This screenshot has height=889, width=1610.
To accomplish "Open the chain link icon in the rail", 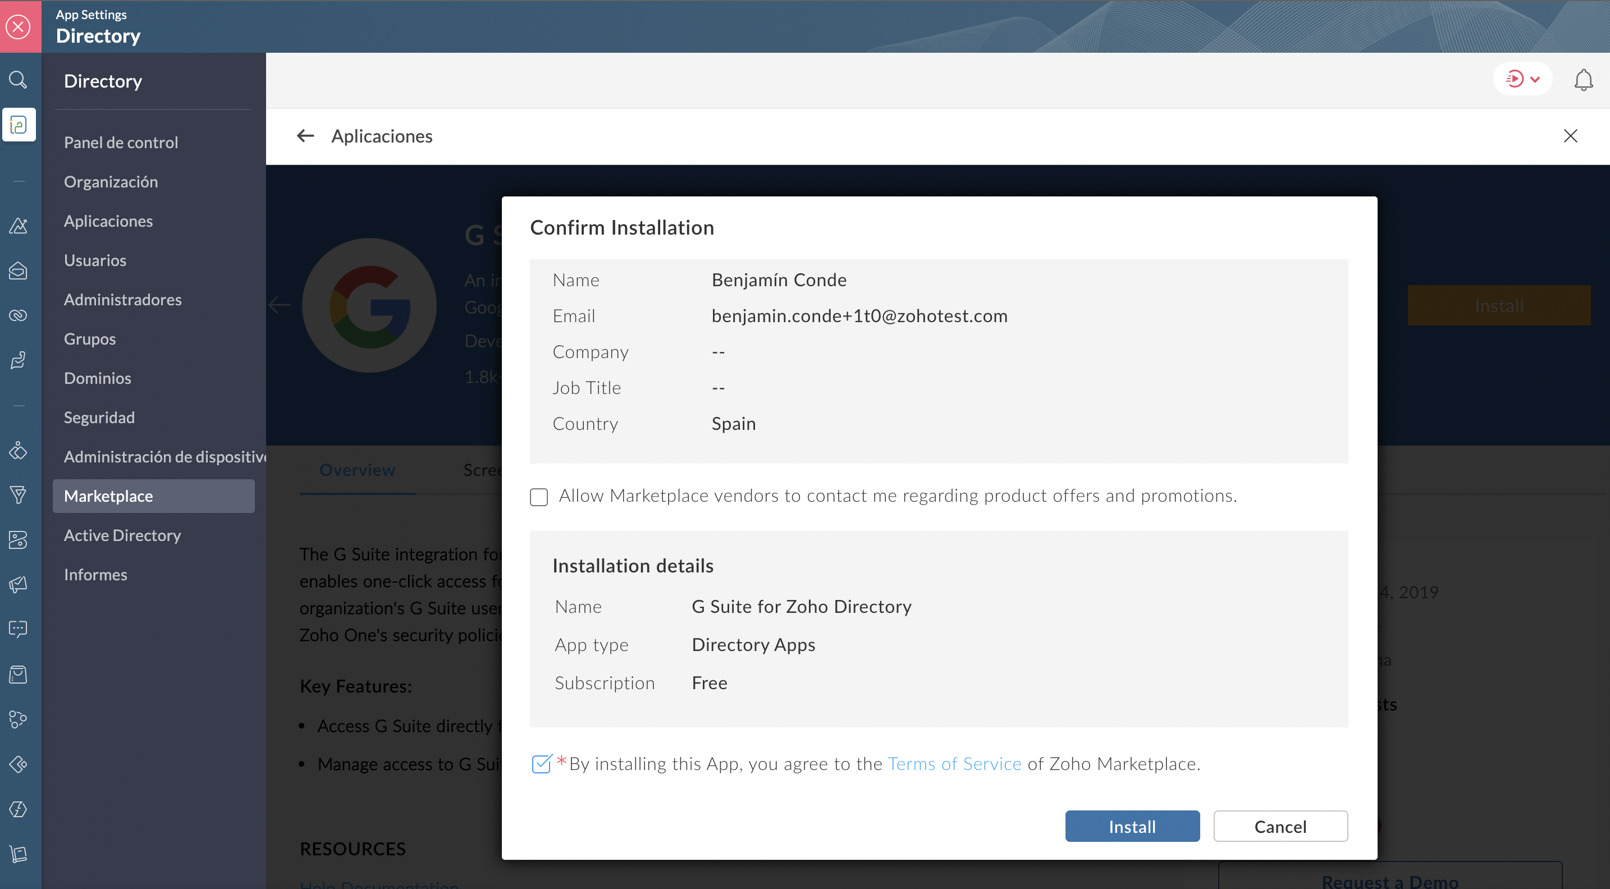I will click(x=18, y=315).
